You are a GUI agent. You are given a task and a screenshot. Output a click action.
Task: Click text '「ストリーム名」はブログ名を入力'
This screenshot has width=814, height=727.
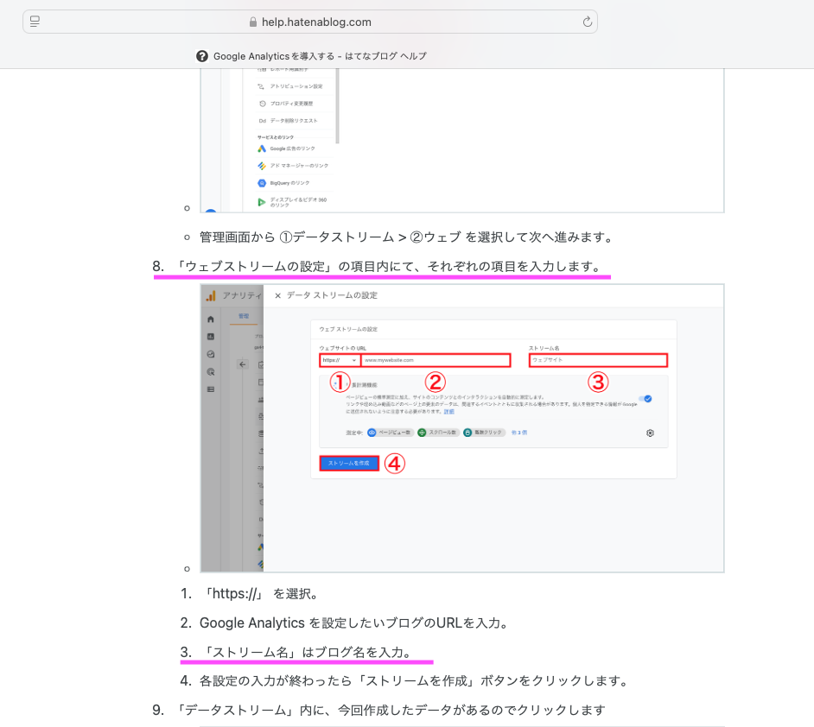coord(302,653)
